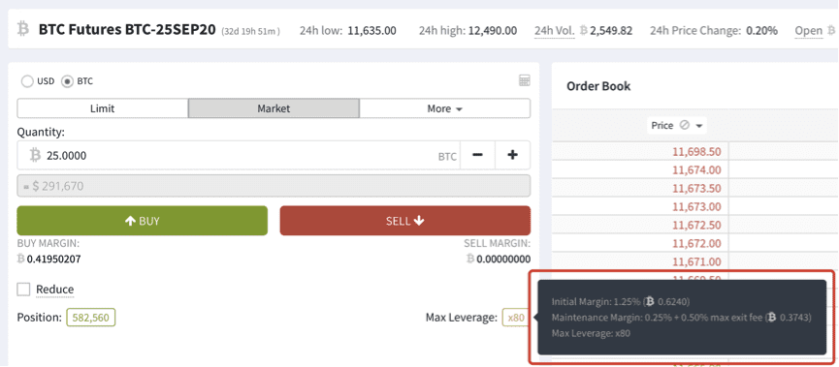Select order book price 11,672.50
Screen dimensions: 839x367
pyautogui.click(x=696, y=225)
